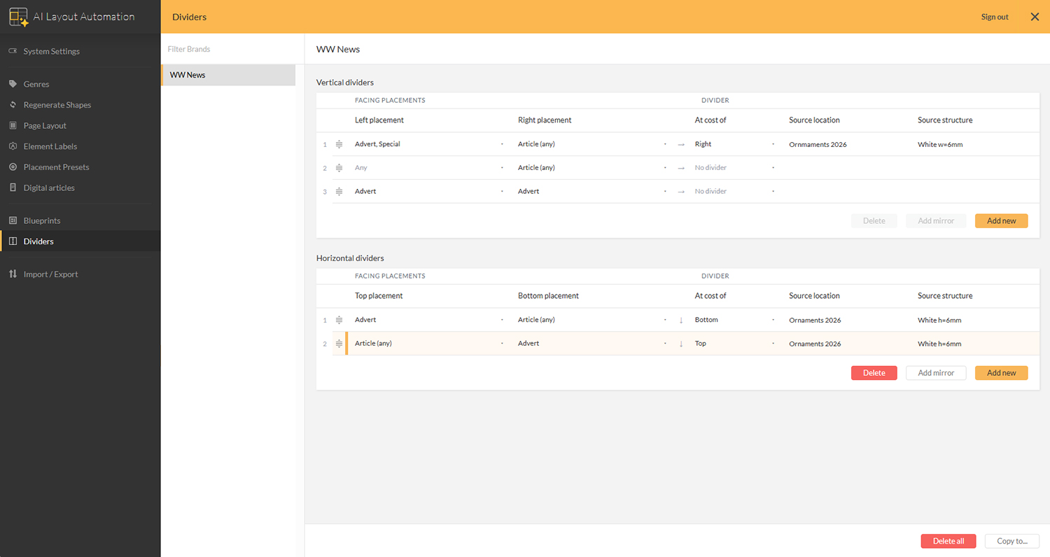Click the Regenerate Shapes refresh icon

point(13,105)
